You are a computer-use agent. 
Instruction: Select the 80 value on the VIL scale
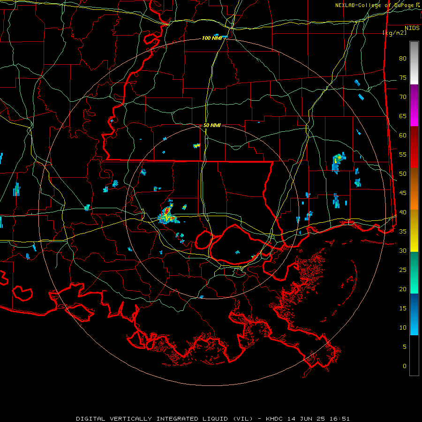pos(403,59)
